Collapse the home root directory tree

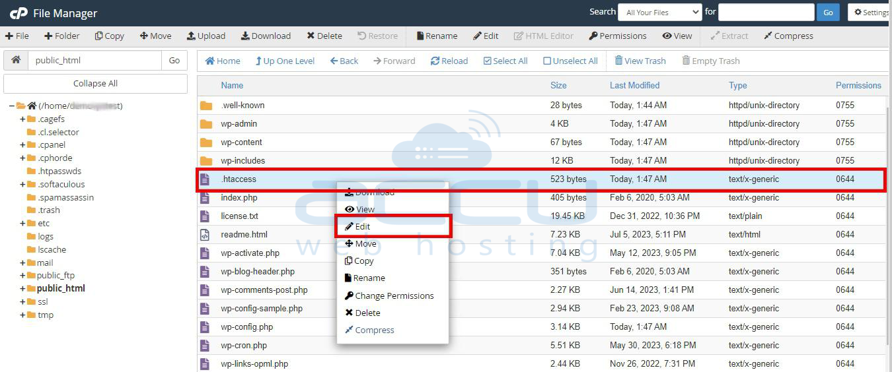(12, 106)
